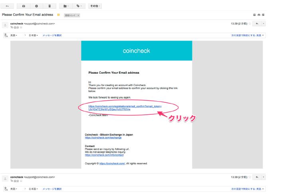Click the coincheck logo banner
Image resolution: width=283 pixels, height=194 pixels.
point(137,51)
